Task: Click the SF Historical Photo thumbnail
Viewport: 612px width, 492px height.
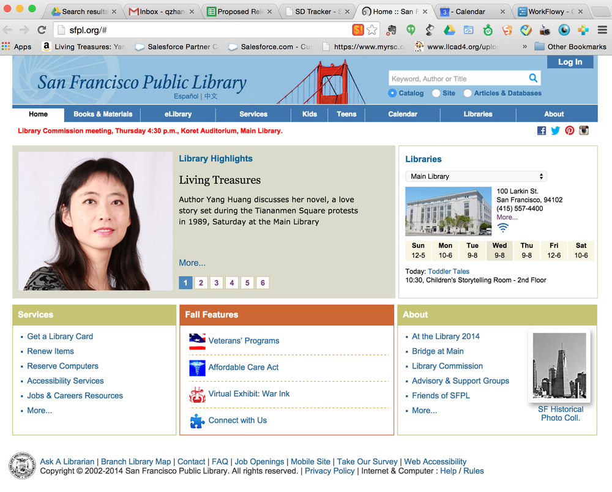Action: pyautogui.click(x=559, y=365)
